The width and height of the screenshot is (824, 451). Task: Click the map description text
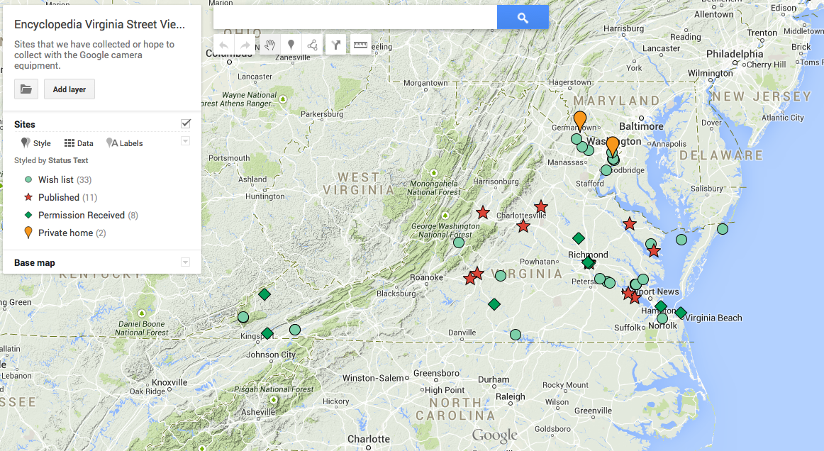click(94, 55)
